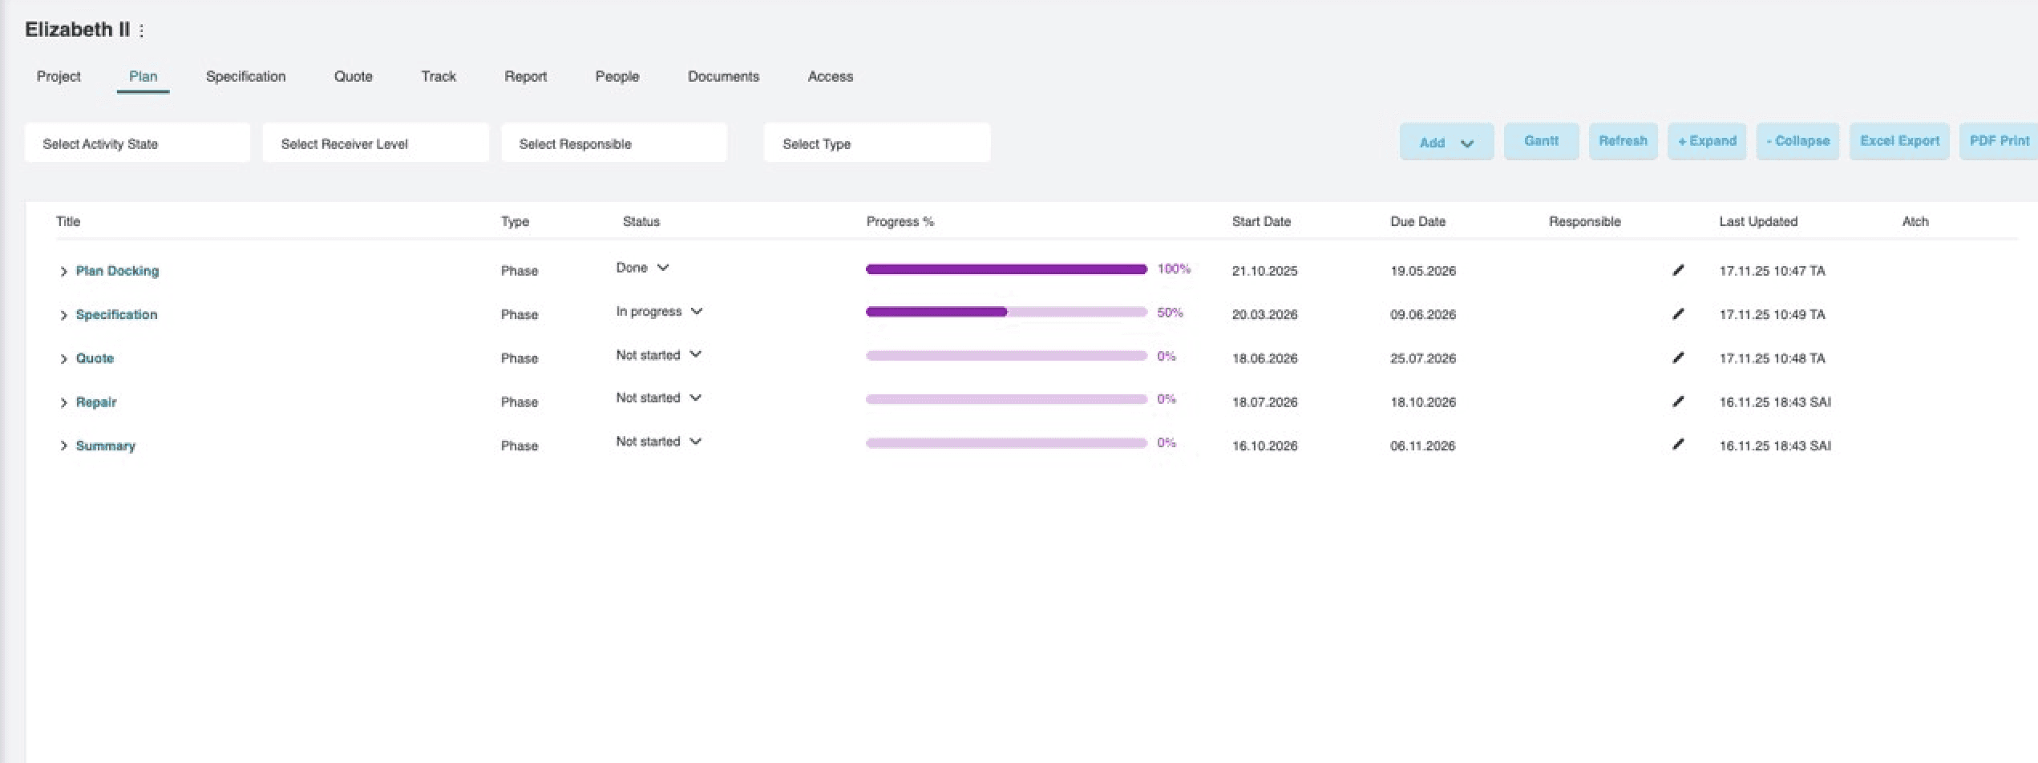Expand the Specification phase row
Screen dimensions: 2038x763
pyautogui.click(x=63, y=315)
